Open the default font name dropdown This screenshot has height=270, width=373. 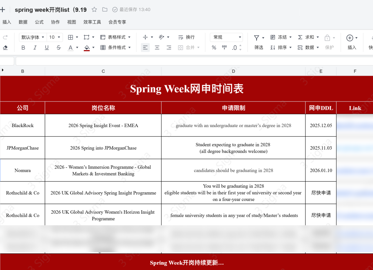[33, 37]
